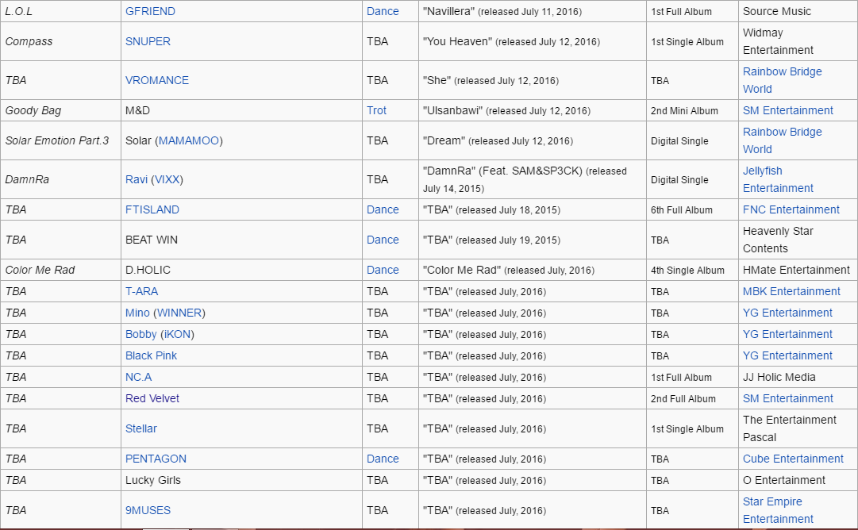858x530 pixels.
Task: Follow the MBK Entertainment link
Action: 791,291
